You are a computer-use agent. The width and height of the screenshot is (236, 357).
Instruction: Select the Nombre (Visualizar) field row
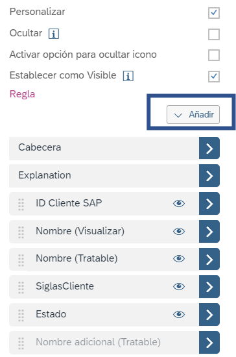pyautogui.click(x=104, y=232)
